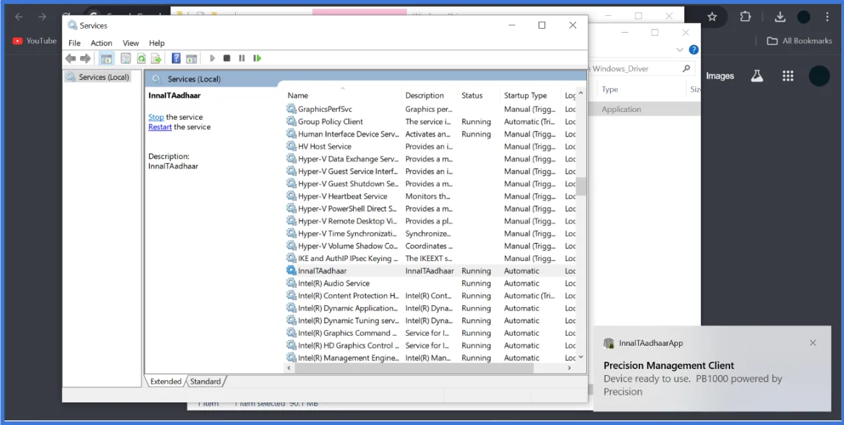Open the Help menu in Services
Screen dimensions: 844x425
pos(157,43)
